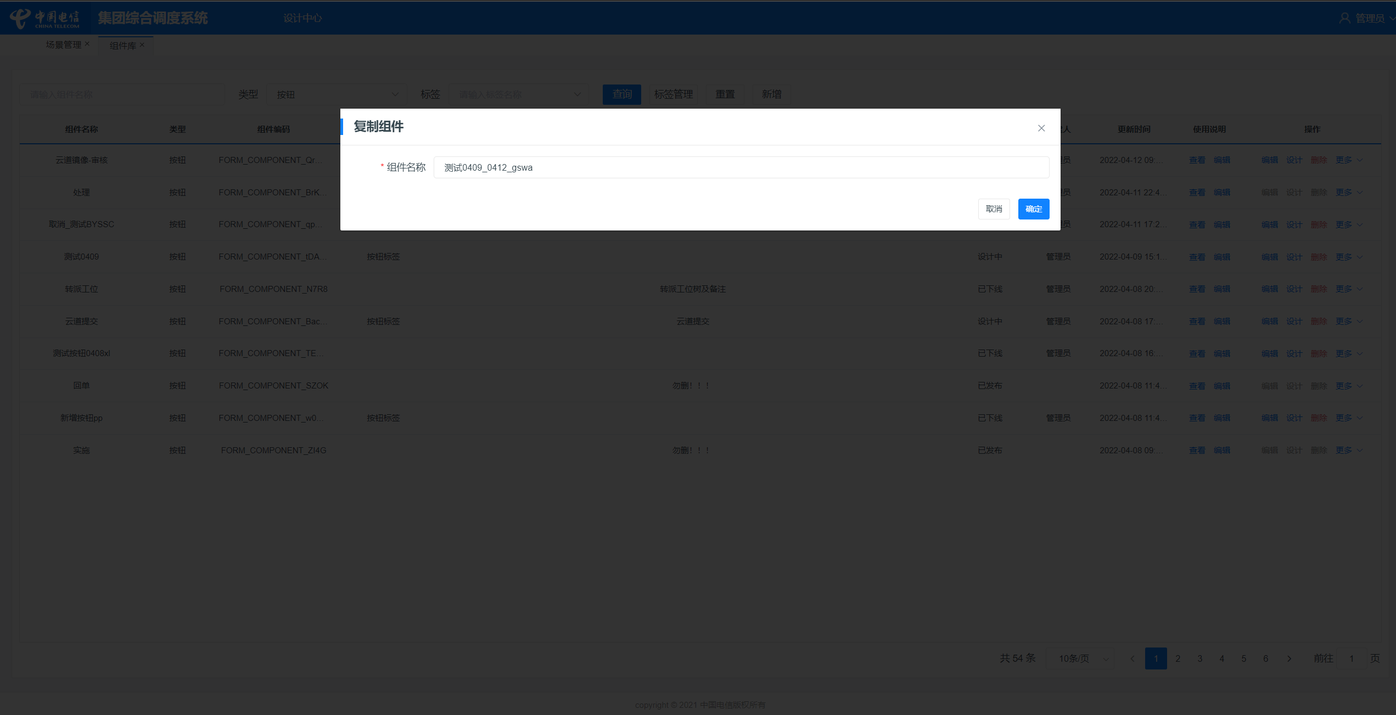1396x715 pixels.
Task: Click the 确定 button in the dialog
Action: [x=1033, y=209]
